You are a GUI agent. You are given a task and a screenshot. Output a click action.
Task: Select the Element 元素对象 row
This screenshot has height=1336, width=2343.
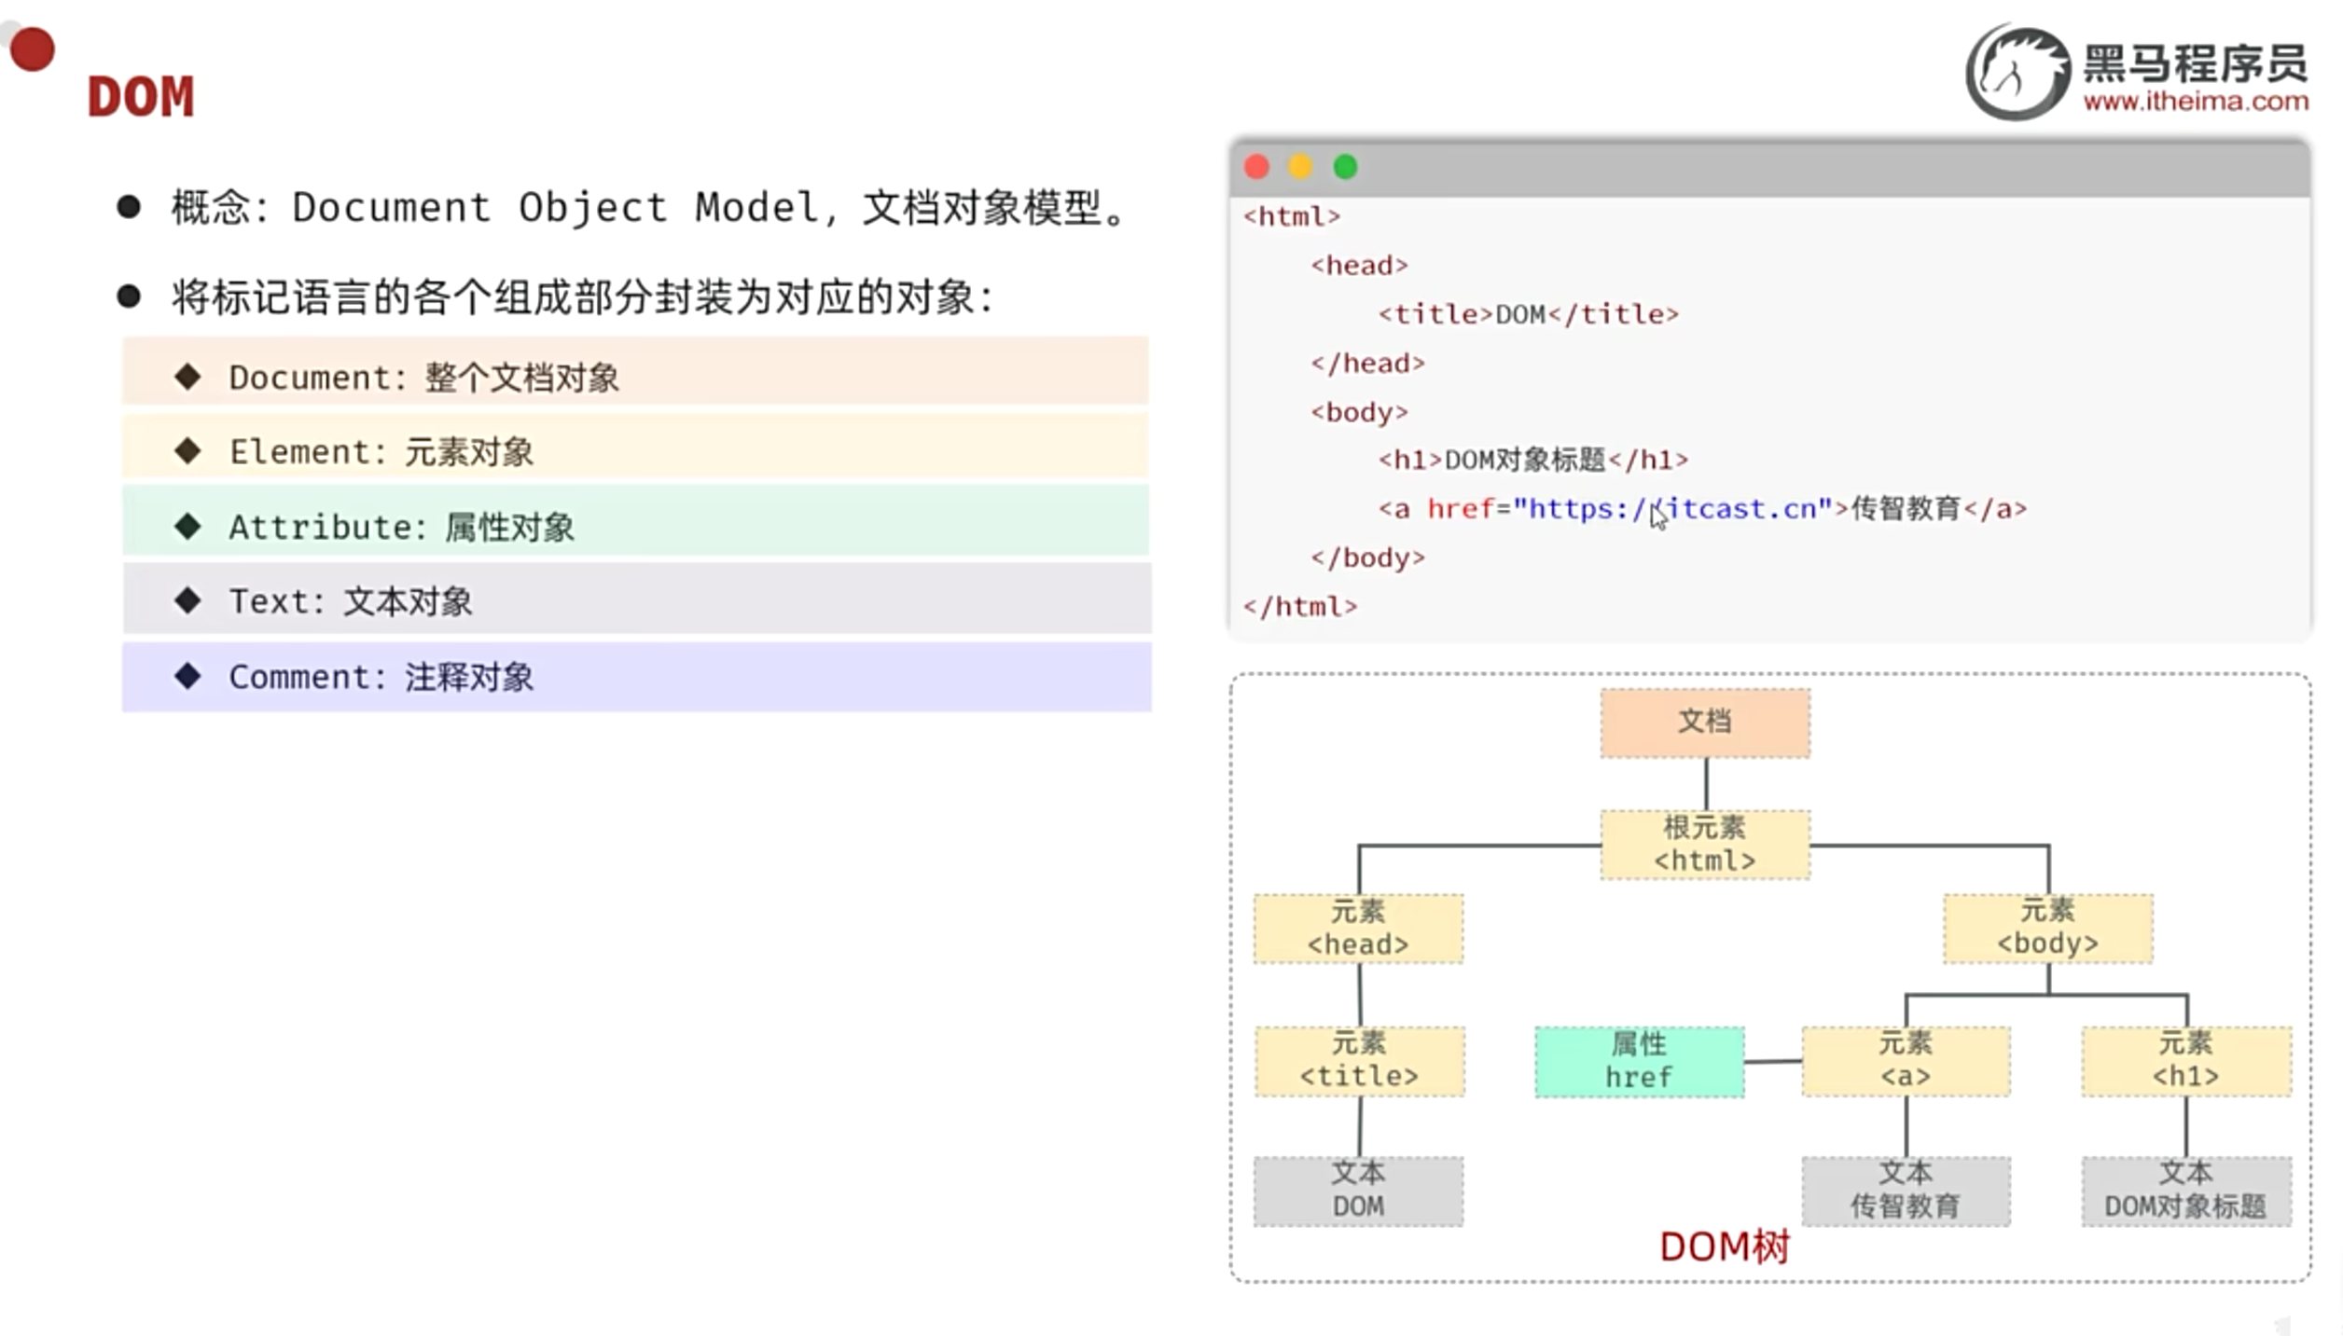tap(634, 451)
